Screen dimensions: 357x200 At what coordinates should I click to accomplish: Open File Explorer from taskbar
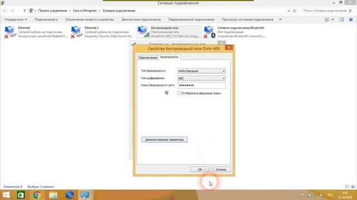click(x=54, y=195)
